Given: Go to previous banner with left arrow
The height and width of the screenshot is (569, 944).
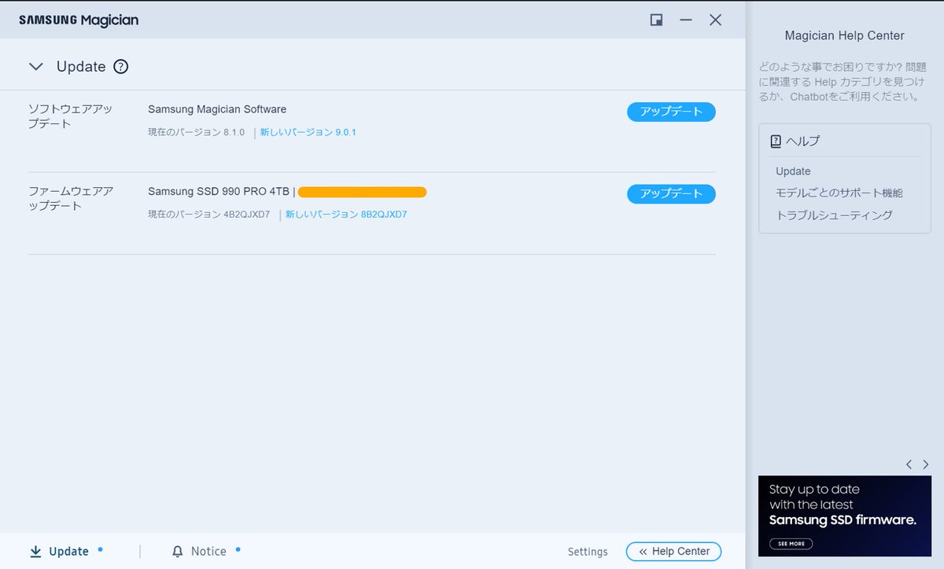Looking at the screenshot, I should click(x=909, y=464).
